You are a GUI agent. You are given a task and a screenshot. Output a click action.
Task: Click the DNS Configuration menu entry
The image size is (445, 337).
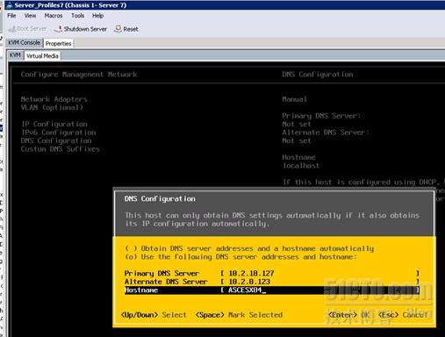click(56, 140)
